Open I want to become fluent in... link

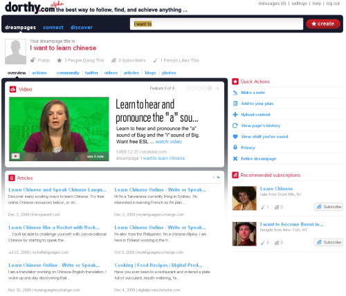(291, 224)
